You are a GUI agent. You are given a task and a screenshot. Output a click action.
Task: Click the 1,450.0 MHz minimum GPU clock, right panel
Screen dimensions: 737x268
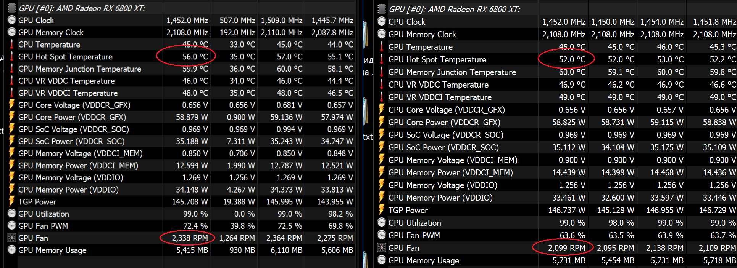[x=613, y=22]
